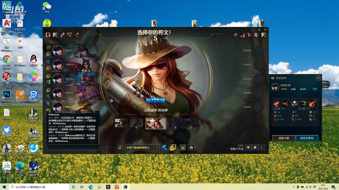Viewport: 339px width, 190px height.
Task: Click second banned champion icon top-left
Action: (x=55, y=35)
